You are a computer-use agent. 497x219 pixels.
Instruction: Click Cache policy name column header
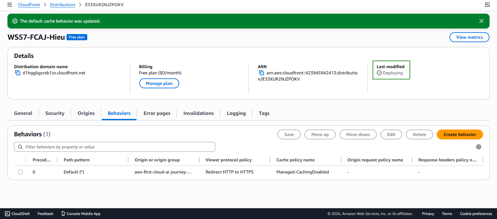pyautogui.click(x=295, y=160)
